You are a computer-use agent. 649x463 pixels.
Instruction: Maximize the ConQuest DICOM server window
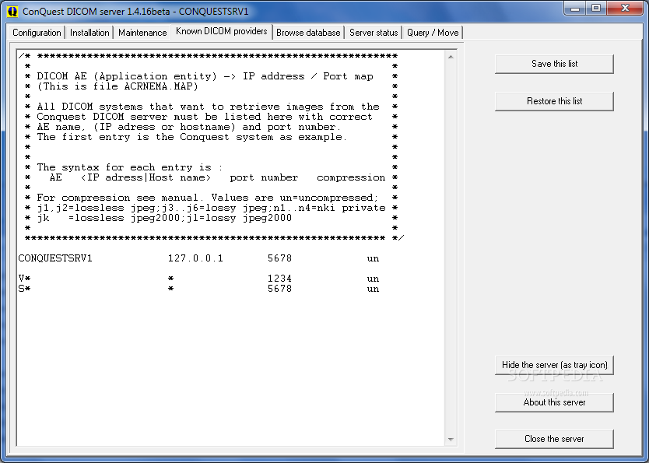(595, 9)
